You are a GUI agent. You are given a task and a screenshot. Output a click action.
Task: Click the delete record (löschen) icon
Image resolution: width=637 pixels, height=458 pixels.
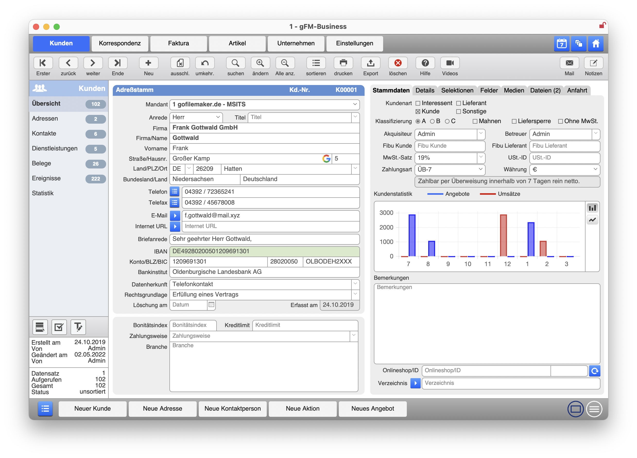(398, 63)
